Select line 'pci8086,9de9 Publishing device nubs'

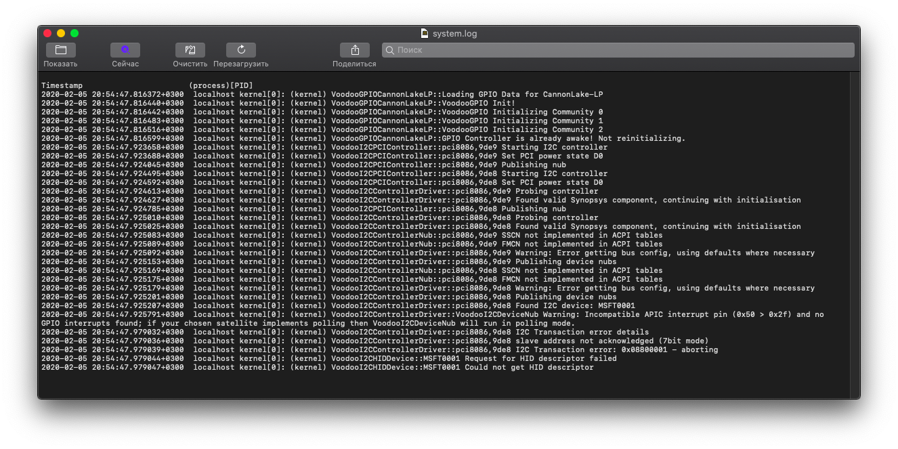[329, 261]
